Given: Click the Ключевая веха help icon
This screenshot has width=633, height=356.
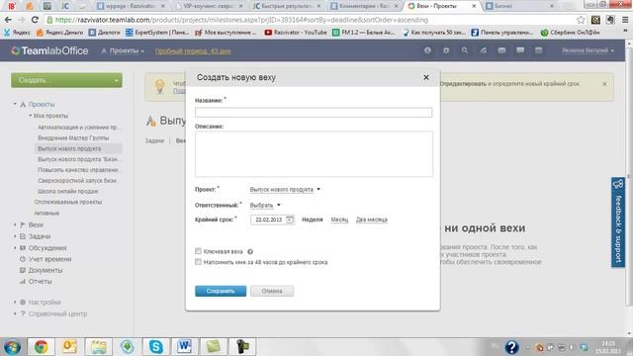Looking at the screenshot, I should [250, 251].
